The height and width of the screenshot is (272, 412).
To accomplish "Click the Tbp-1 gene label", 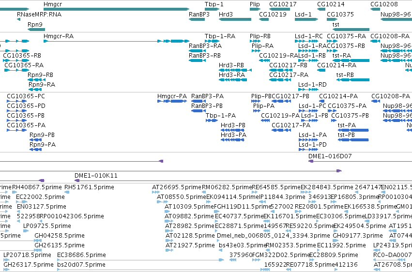I will (x=214, y=4).
